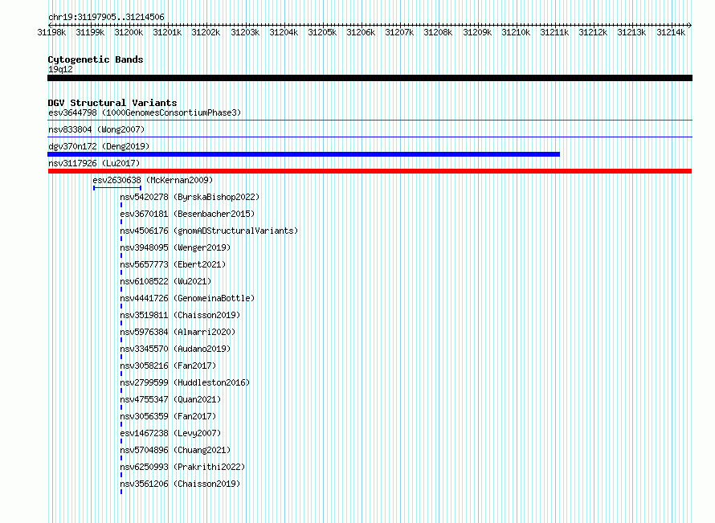The image size is (715, 523).
Task: Open variant esv3644798 (1000GenomesConsortiumPhase3)
Action: (145, 112)
